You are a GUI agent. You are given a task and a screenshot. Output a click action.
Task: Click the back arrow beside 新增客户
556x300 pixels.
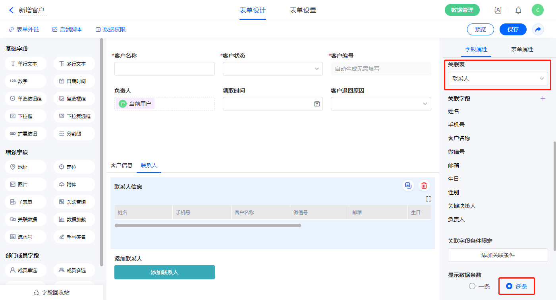(11, 10)
